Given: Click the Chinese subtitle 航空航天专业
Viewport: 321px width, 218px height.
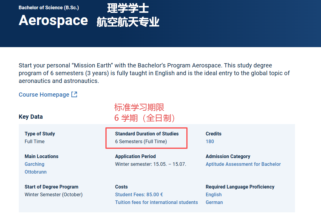Looking at the screenshot, I should click(x=128, y=22).
